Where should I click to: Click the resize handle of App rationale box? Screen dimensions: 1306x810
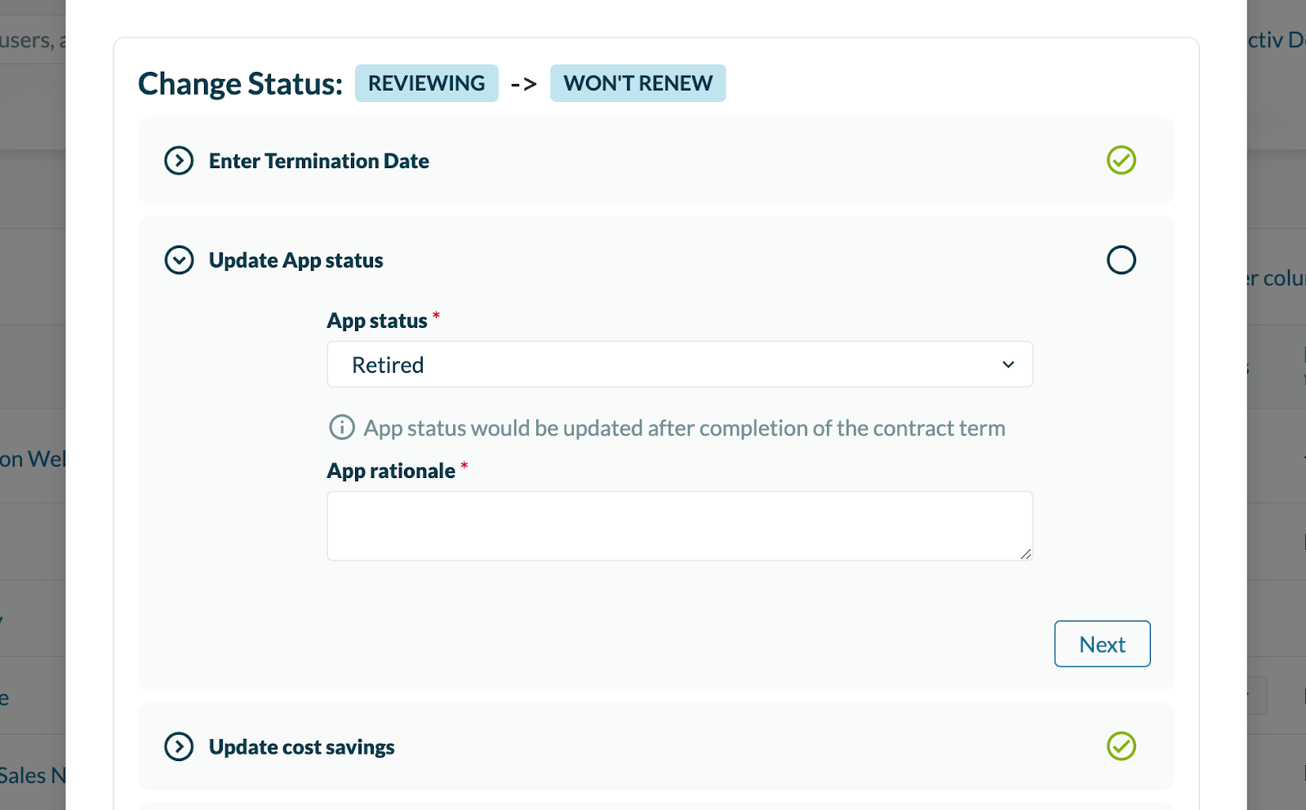point(1025,554)
